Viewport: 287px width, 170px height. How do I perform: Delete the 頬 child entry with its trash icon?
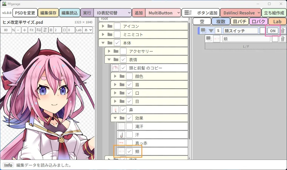283,39
